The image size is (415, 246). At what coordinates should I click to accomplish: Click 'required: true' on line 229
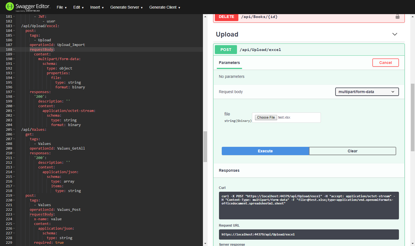pos(49,243)
